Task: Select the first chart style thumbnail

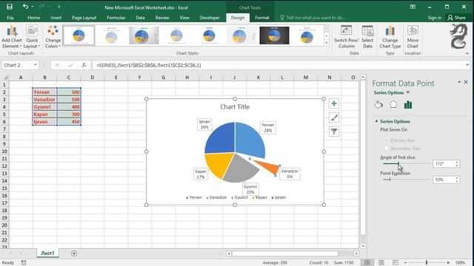Action: pos(79,35)
